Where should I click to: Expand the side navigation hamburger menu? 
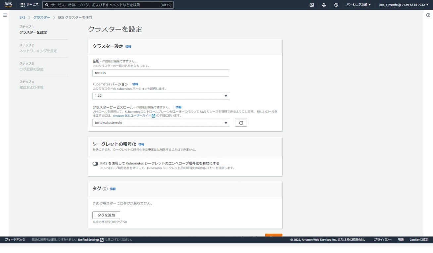(x=5, y=15)
